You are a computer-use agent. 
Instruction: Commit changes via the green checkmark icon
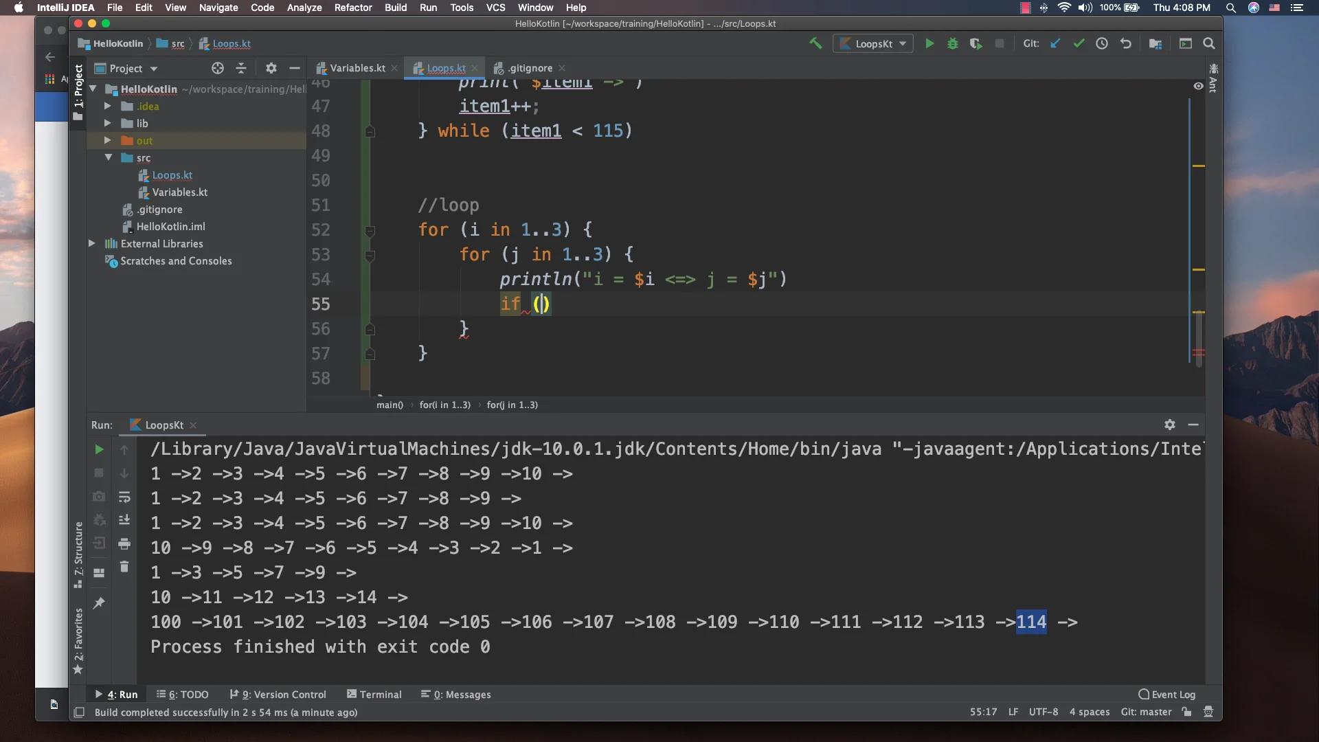click(x=1079, y=43)
